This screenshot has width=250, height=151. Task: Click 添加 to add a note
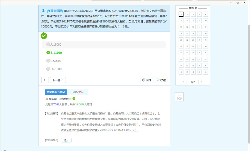click(x=66, y=140)
